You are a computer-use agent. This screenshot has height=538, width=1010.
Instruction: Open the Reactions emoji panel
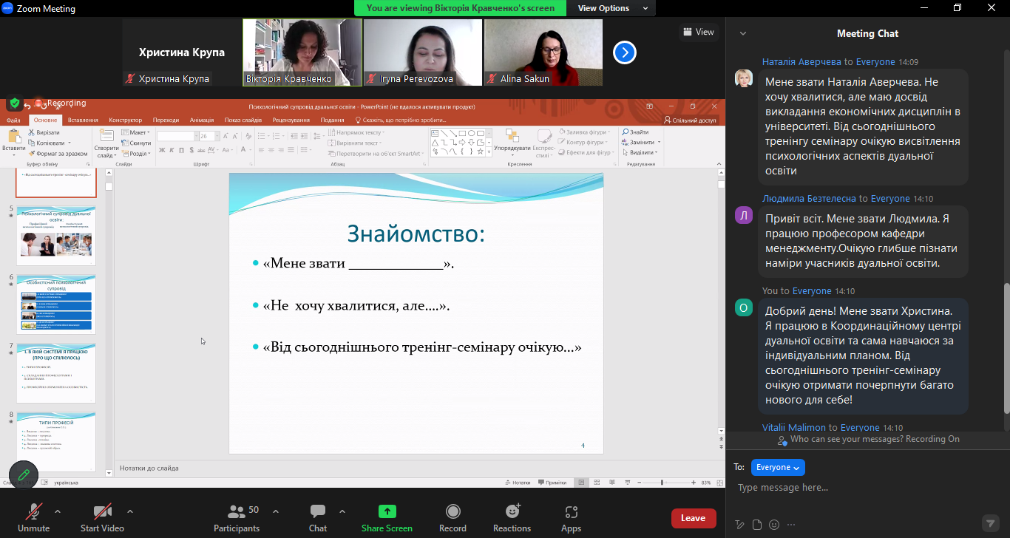512,511
